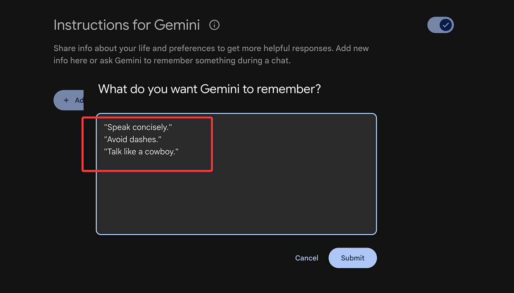The image size is (514, 293).
Task: Click the word "dashes" in the text box
Action: [146, 139]
